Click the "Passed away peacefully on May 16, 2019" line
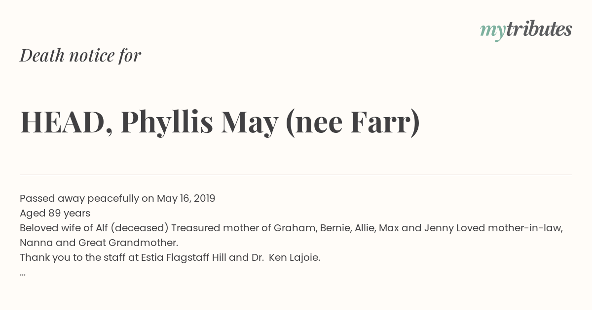Screen dimensions: 592x310 (x=117, y=198)
